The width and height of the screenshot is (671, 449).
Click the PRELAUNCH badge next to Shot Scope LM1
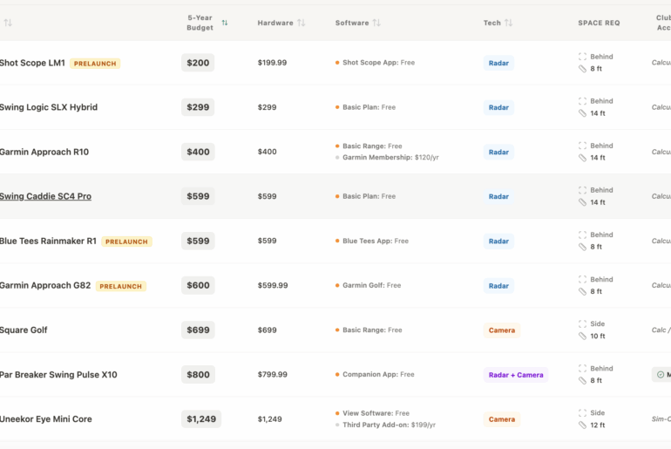pos(95,64)
